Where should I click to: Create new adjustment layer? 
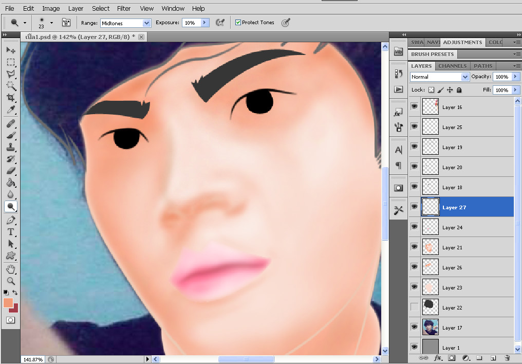pyautogui.click(x=465, y=358)
